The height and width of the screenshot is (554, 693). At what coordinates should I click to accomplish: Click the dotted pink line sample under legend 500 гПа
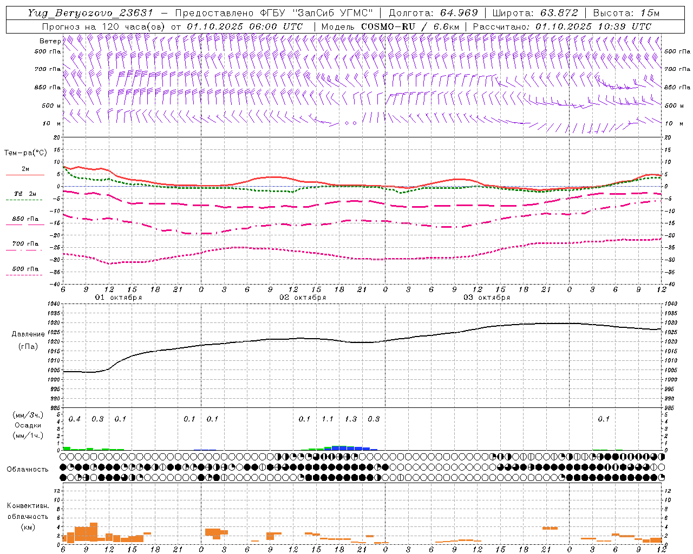tap(24, 275)
